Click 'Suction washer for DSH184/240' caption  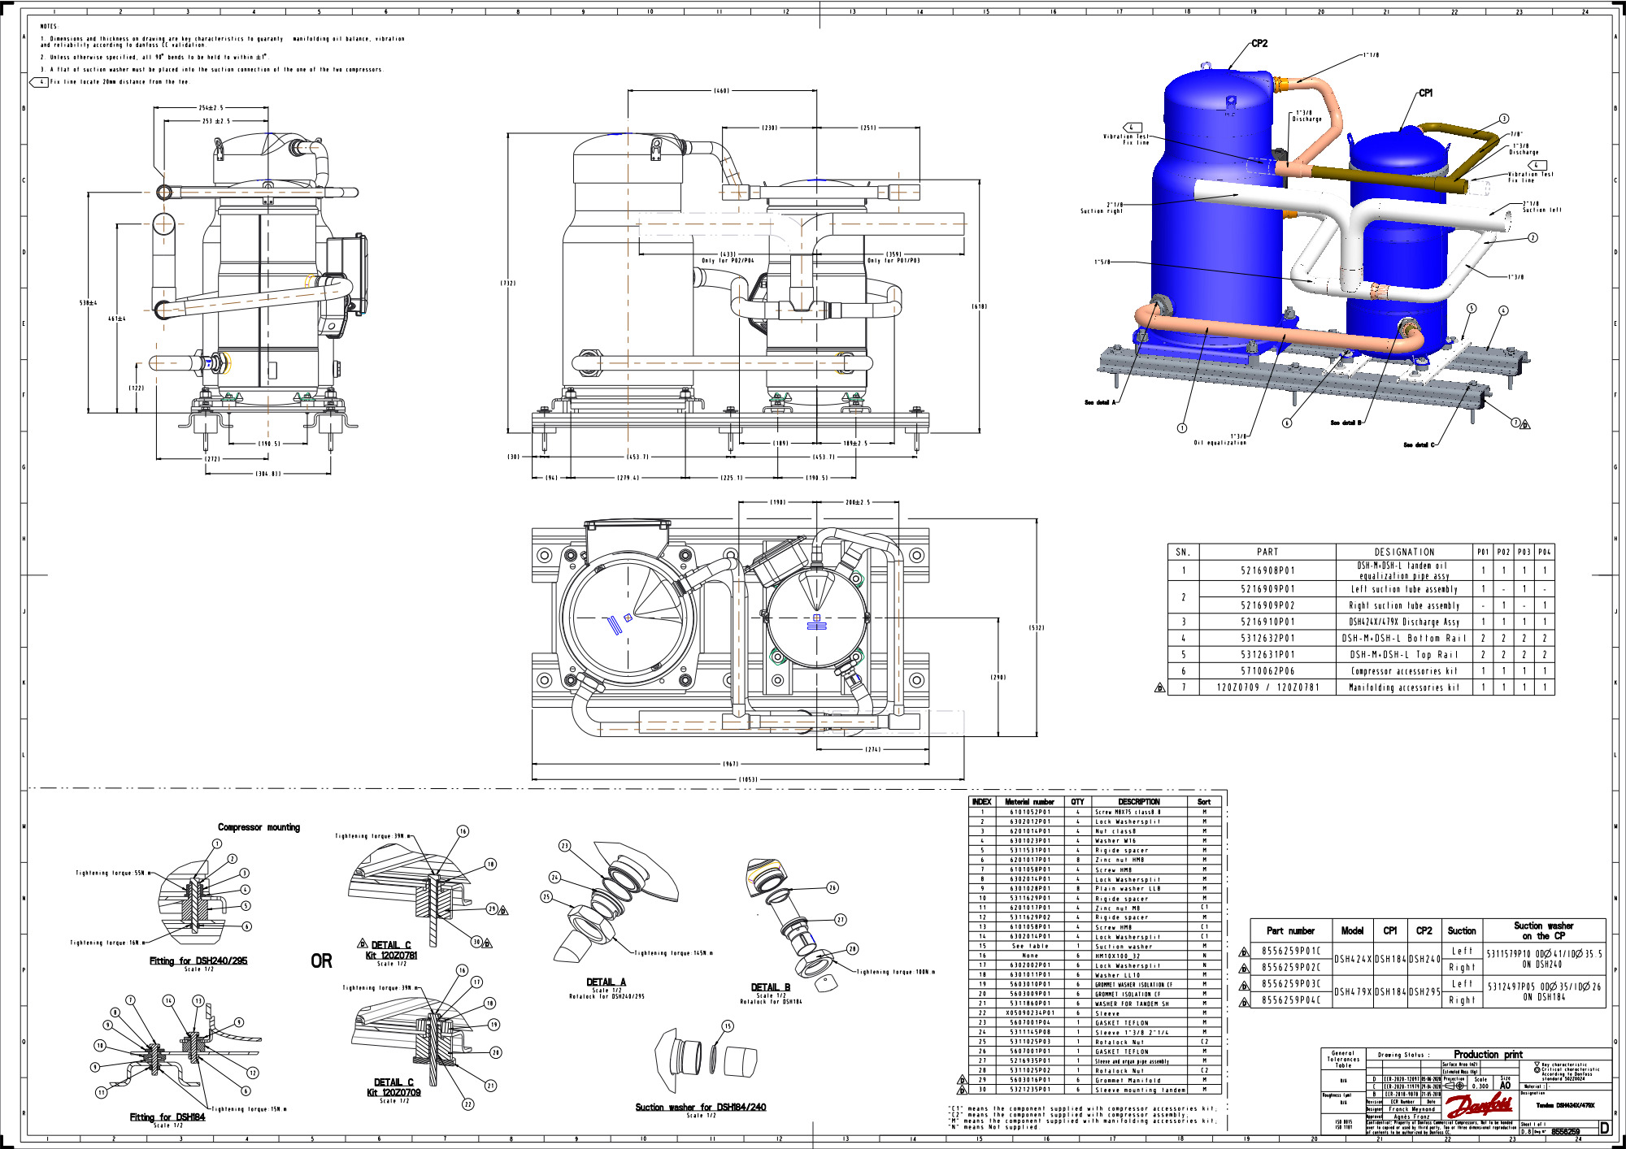pyautogui.click(x=700, y=1107)
